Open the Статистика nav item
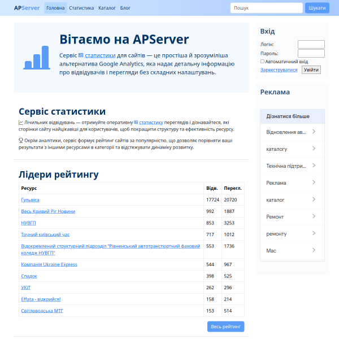This screenshot has width=339, height=339. point(81,8)
